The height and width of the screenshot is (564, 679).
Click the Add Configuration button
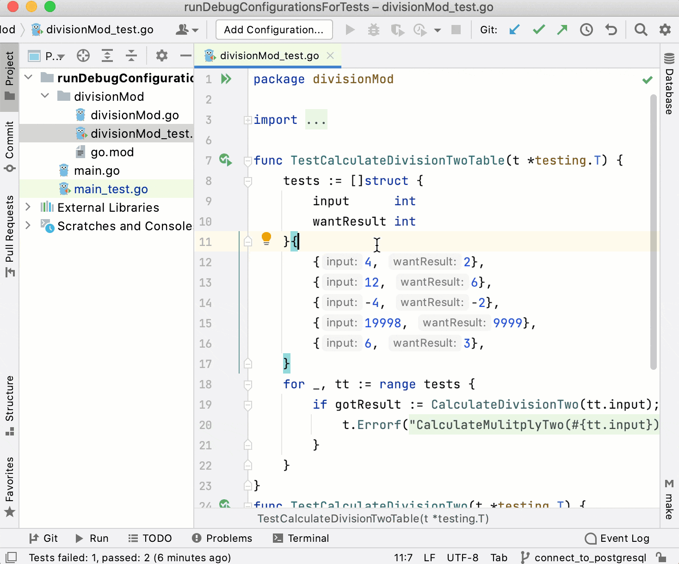274,29
